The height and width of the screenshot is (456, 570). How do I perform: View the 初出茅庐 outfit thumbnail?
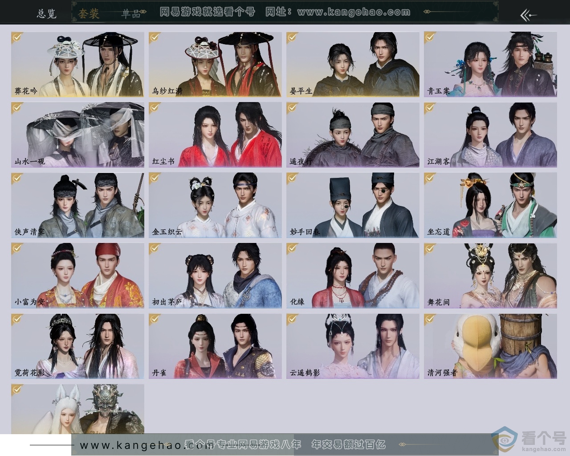coord(215,275)
